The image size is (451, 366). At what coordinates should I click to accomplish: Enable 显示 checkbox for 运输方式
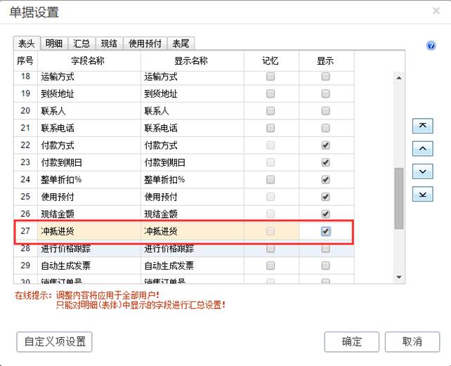tap(326, 77)
